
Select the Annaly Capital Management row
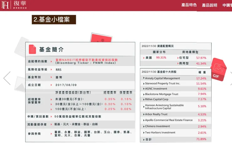[x=176, y=78]
